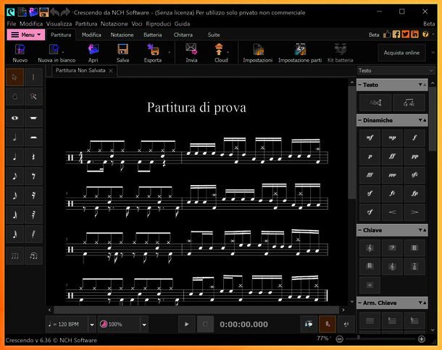Screen dimensions: 442x350
Task: Save the score using Salva
Action: click(122, 54)
